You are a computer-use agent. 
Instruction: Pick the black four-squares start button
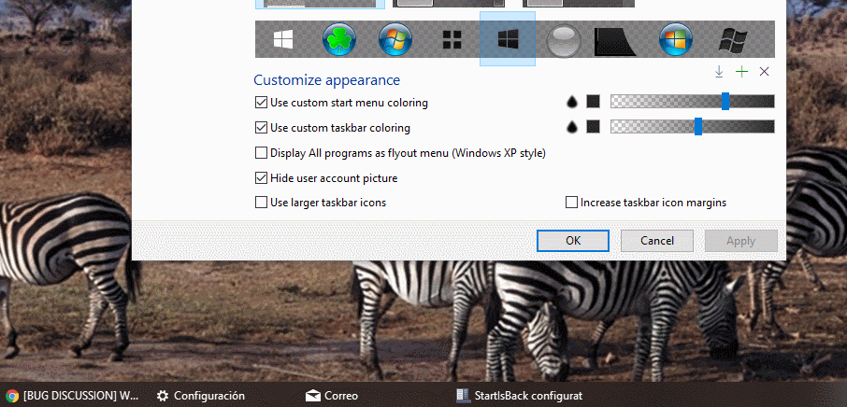click(x=452, y=40)
